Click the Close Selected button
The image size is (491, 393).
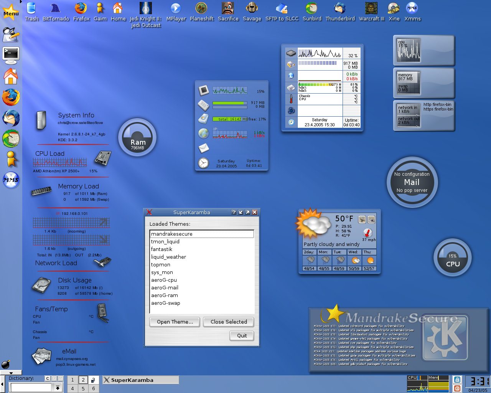click(x=229, y=322)
